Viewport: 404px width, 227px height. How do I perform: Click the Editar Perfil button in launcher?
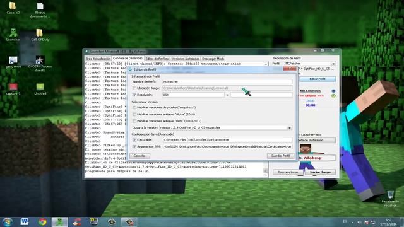coord(318,79)
